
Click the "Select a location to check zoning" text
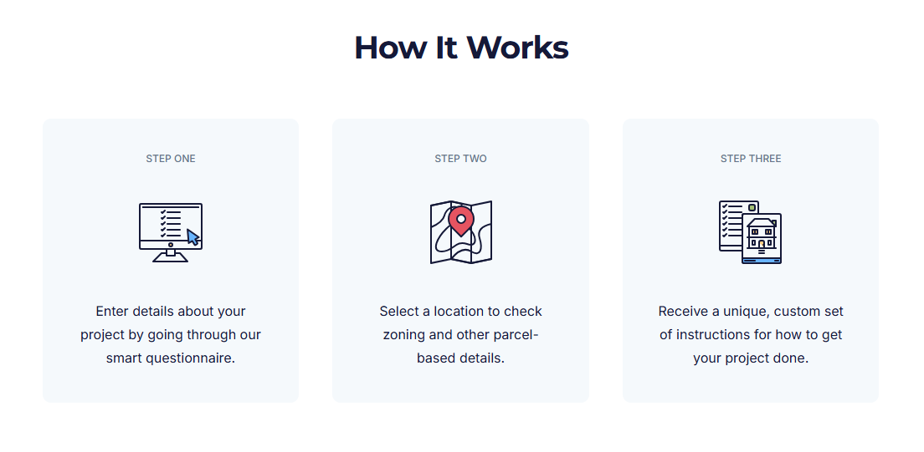pyautogui.click(x=460, y=312)
